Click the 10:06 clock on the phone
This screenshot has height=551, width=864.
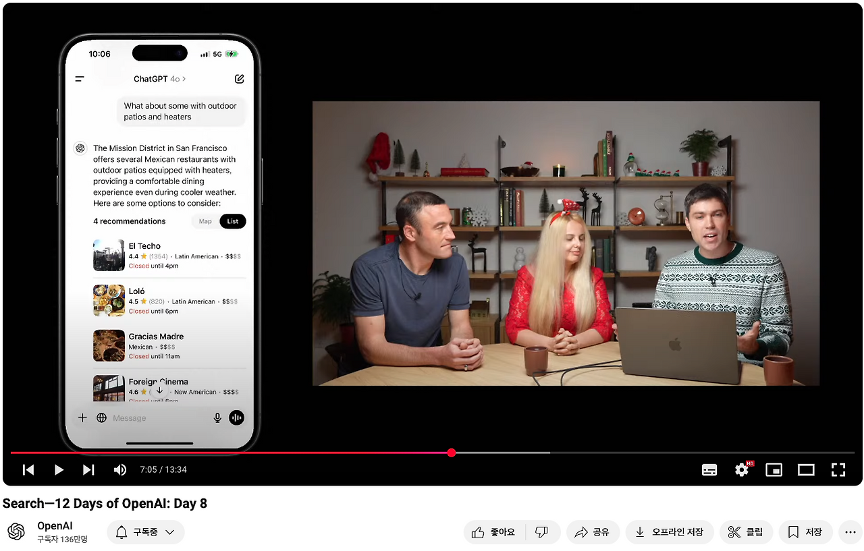click(x=99, y=54)
